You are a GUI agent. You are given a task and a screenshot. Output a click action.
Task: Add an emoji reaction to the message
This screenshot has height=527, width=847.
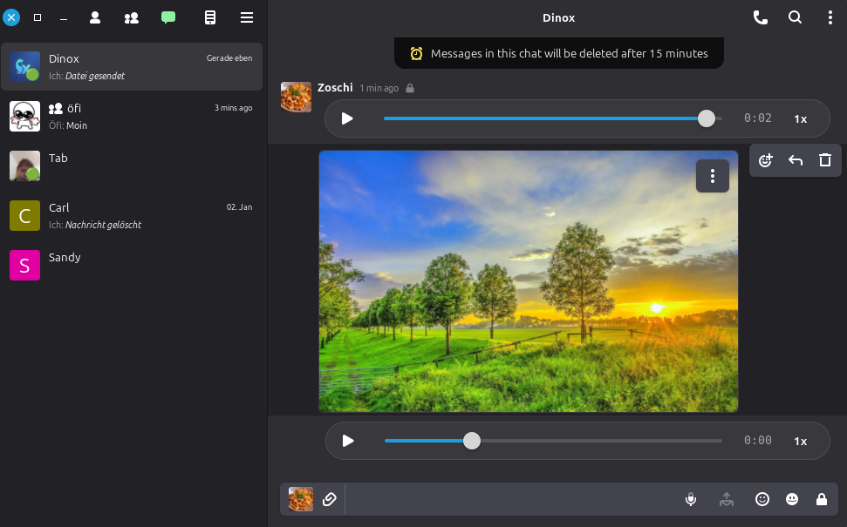pyautogui.click(x=765, y=160)
